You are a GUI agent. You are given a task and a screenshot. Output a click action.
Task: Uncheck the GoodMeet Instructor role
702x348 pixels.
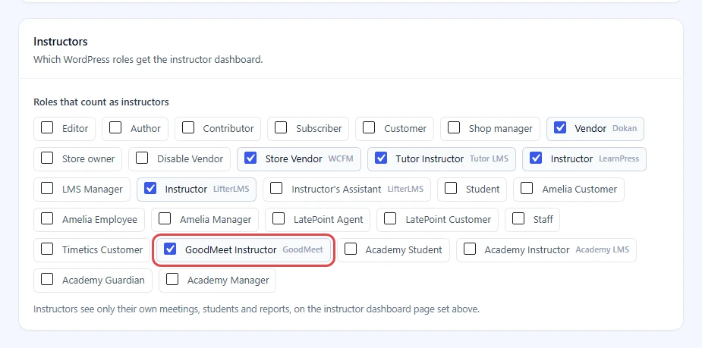pyautogui.click(x=170, y=249)
